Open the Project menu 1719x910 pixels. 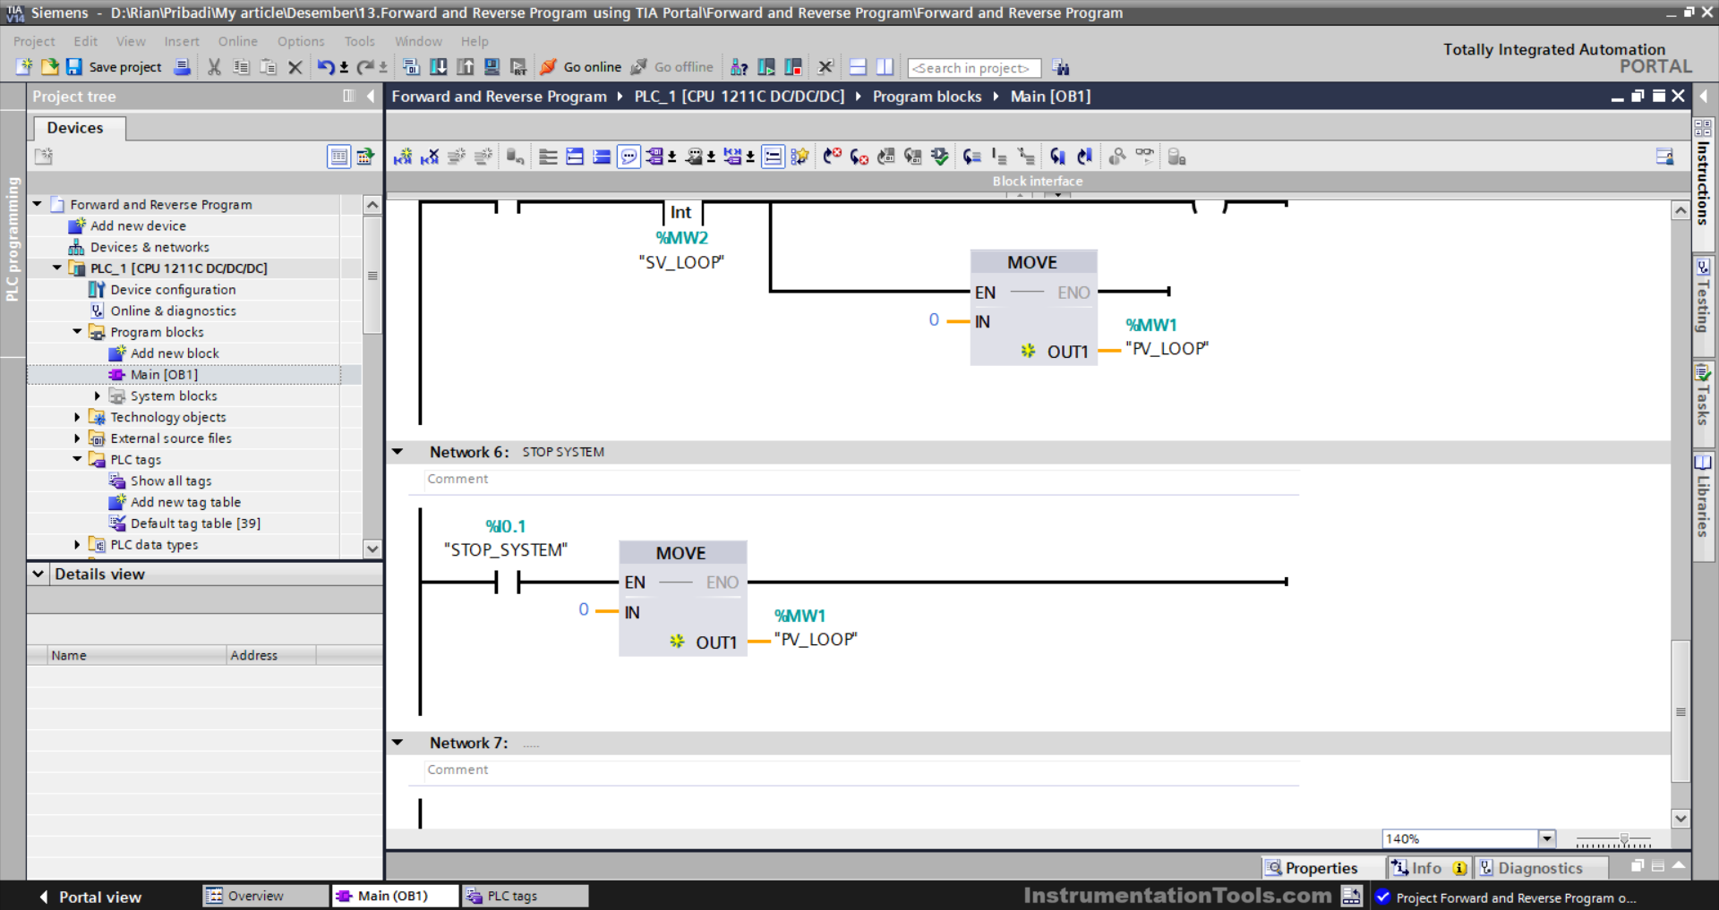[x=34, y=41]
